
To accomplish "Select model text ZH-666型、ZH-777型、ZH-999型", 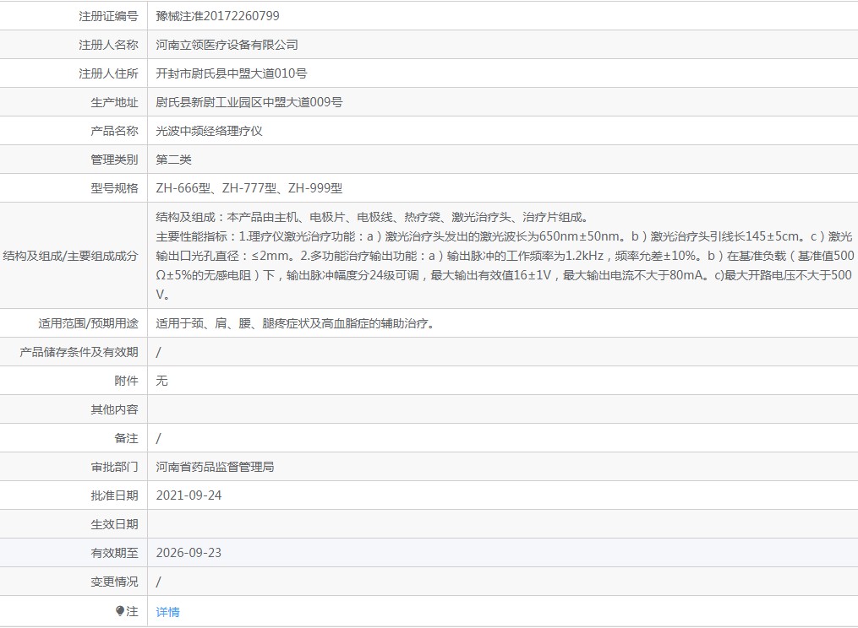I will (x=249, y=188).
